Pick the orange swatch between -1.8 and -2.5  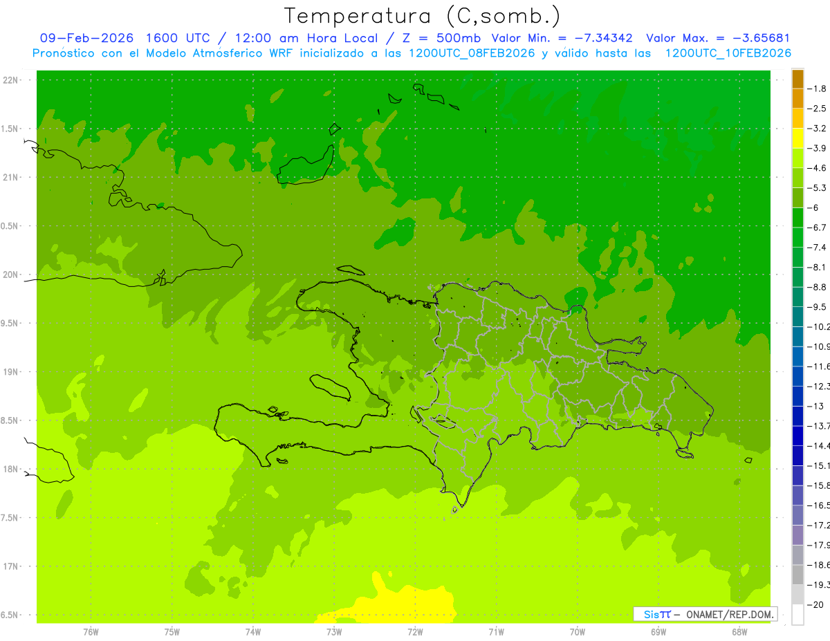click(797, 99)
